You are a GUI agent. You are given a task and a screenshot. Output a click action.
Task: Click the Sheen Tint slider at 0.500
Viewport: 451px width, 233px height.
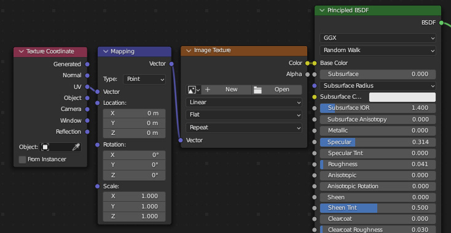pyautogui.click(x=378, y=208)
